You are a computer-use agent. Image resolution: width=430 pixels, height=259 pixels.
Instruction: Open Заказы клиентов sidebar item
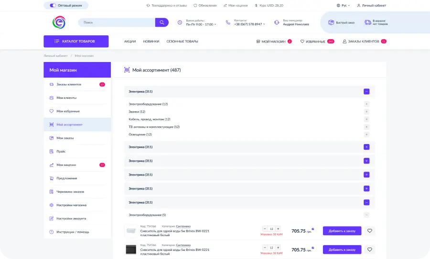click(x=77, y=84)
